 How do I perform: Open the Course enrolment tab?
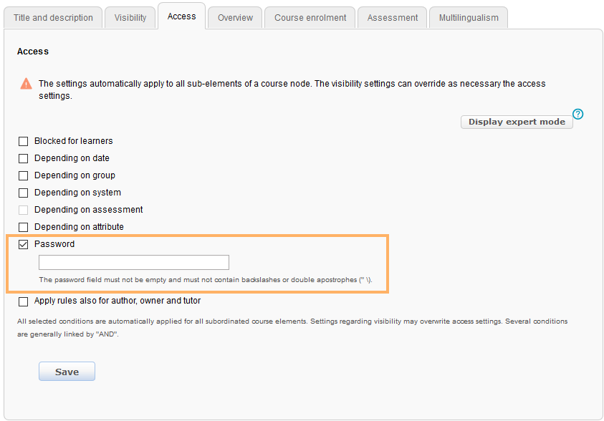[310, 18]
